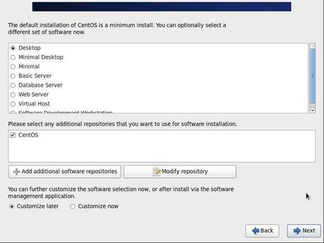
Task: Choose the Web Server option
Action: point(13,95)
